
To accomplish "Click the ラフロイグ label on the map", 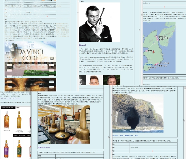I will click(152, 67).
